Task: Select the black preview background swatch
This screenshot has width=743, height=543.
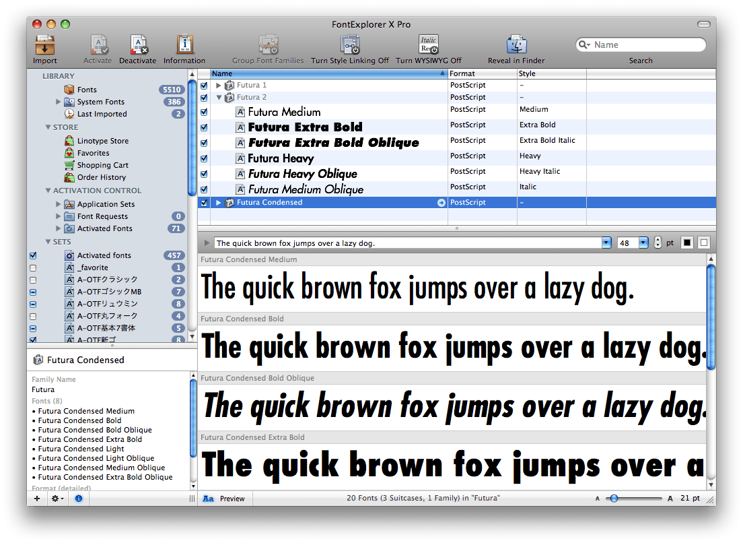Action: pyautogui.click(x=687, y=243)
